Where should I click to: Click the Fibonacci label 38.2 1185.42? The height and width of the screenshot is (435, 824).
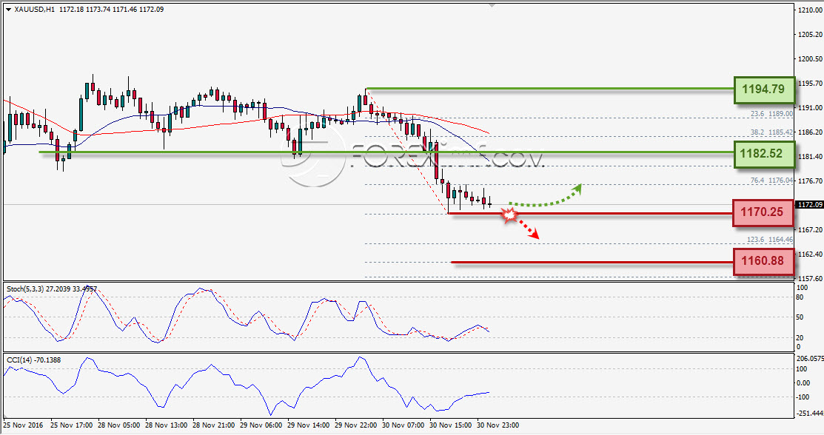pyautogui.click(x=771, y=132)
